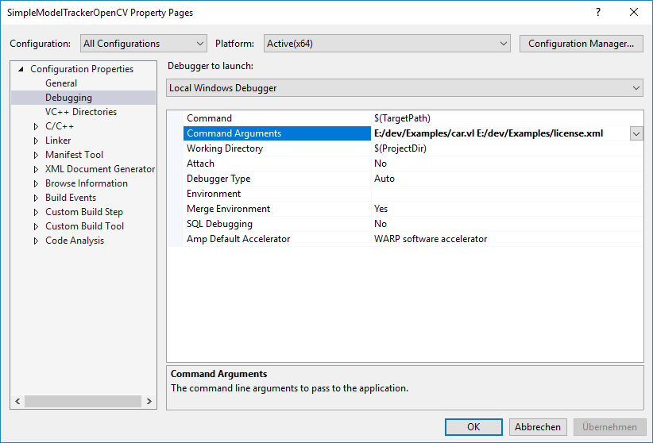Select the Amp Default Accelerator property row
653x443 pixels.
pos(413,239)
